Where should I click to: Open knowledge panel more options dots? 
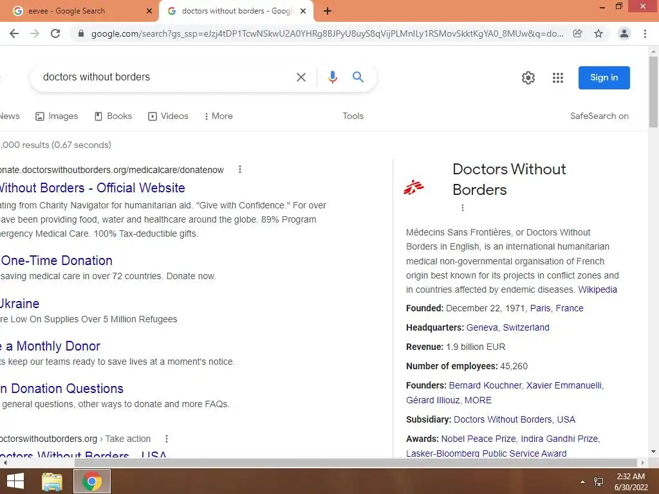click(x=462, y=208)
